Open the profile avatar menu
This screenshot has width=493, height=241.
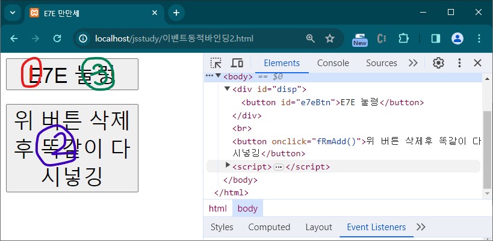(457, 38)
